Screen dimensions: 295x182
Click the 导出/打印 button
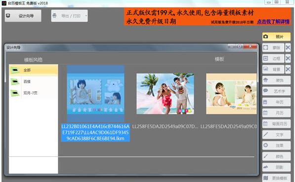point(69,16)
